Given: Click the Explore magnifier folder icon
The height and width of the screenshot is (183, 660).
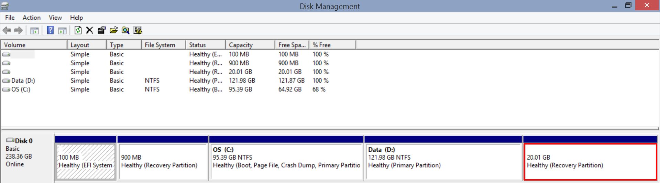Looking at the screenshot, I should tap(125, 30).
